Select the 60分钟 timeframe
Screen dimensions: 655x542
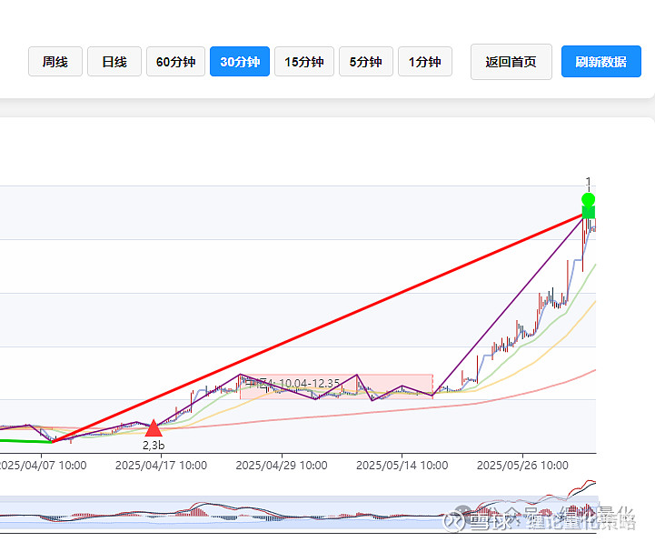pos(175,62)
